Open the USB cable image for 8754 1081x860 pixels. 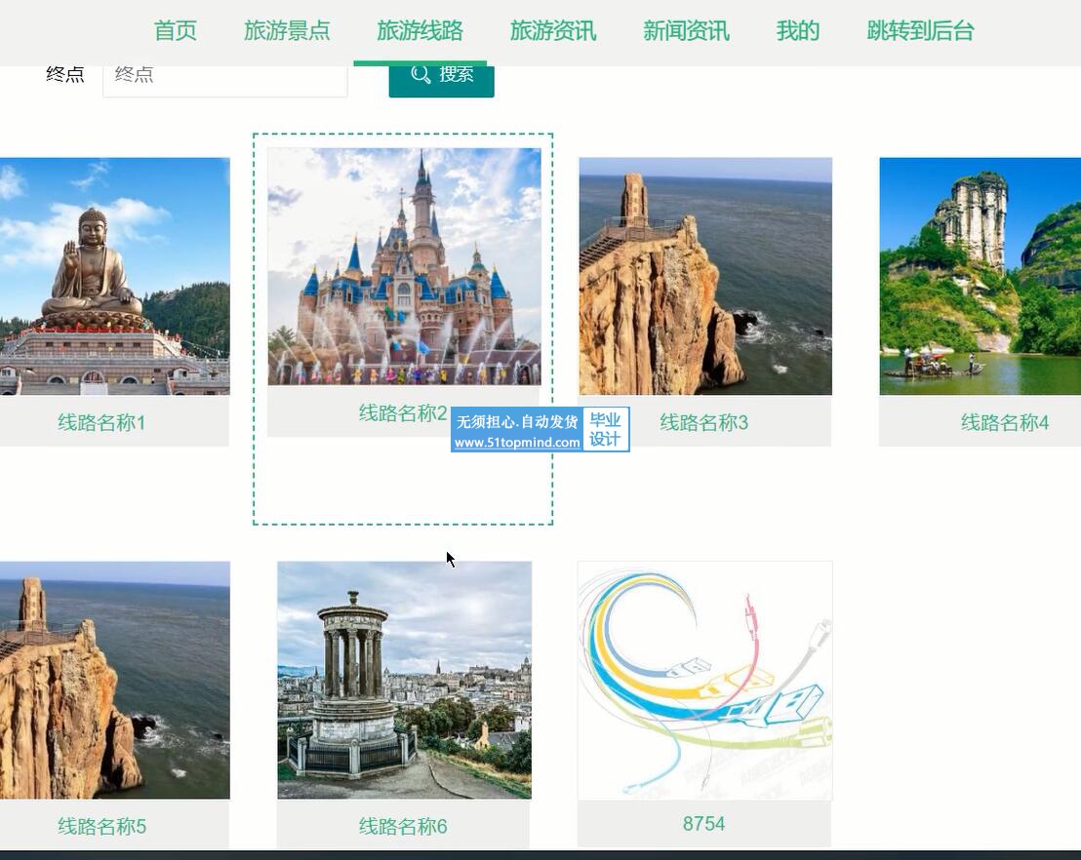coord(705,681)
